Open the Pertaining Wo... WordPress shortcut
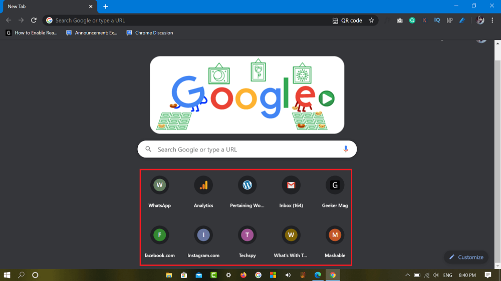The width and height of the screenshot is (501, 281). (247, 191)
